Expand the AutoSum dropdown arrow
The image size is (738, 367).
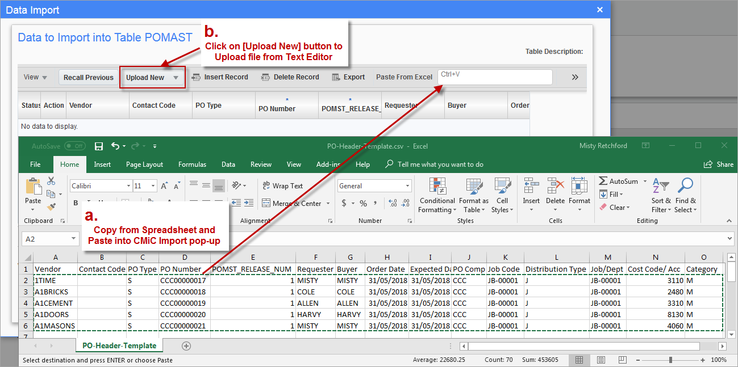pos(644,182)
